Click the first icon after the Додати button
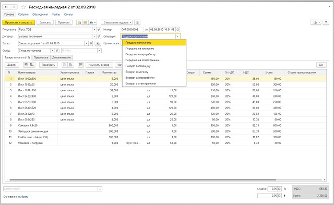 pos(26,65)
